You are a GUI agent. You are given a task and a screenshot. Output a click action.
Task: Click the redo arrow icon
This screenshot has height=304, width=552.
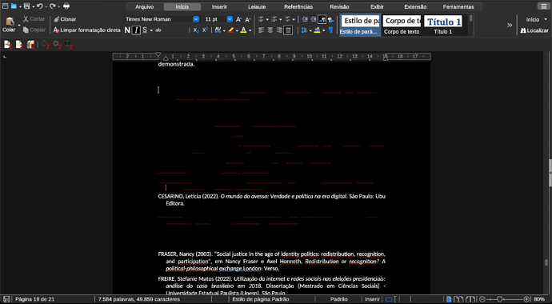point(53,6)
